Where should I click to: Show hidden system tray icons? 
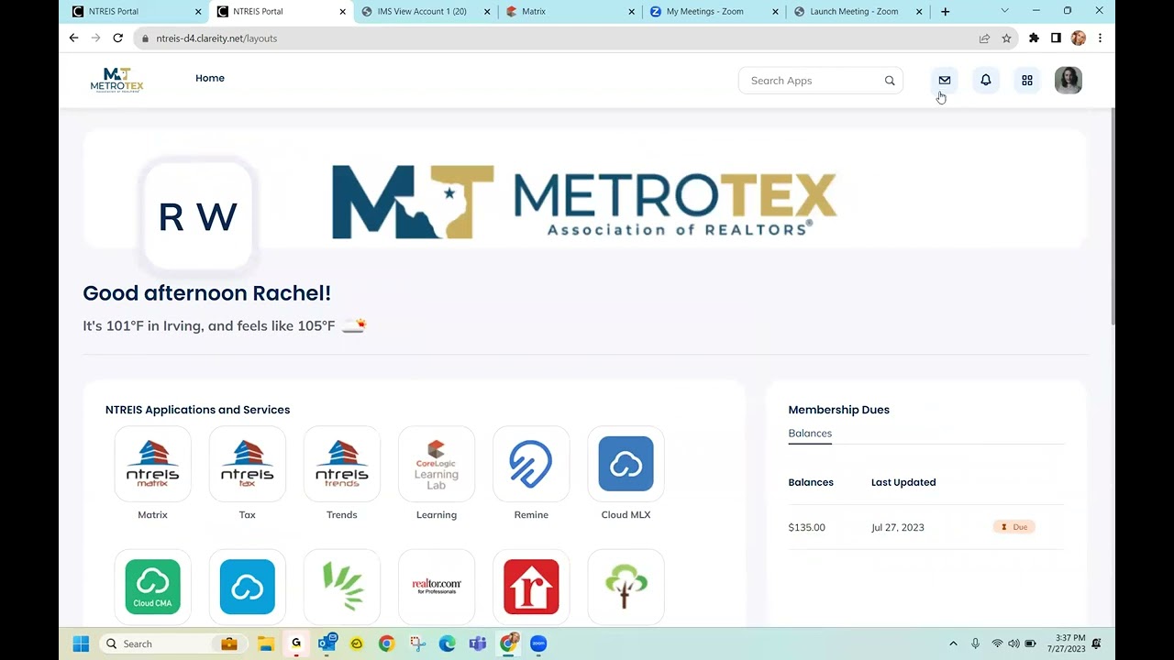point(953,643)
